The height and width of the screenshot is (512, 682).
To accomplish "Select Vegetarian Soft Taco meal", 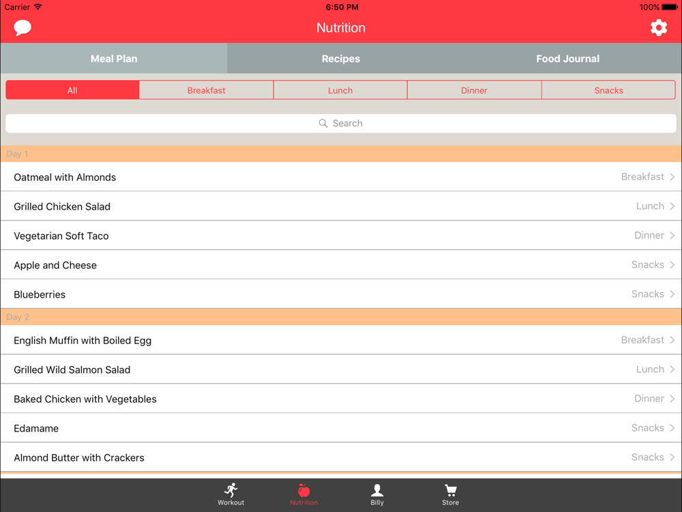I will click(340, 235).
